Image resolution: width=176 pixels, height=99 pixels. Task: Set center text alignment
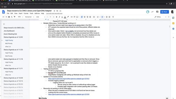pyautogui.click(x=85, y=17)
